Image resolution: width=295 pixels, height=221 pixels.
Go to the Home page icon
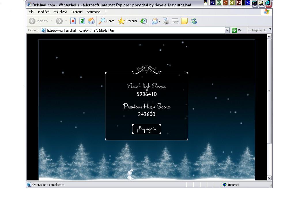point(91,21)
